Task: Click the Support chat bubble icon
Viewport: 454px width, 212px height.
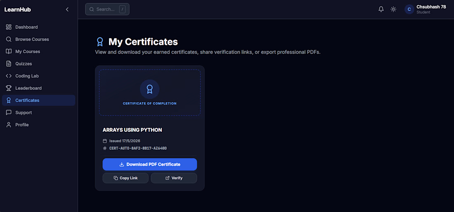Action: [9, 112]
